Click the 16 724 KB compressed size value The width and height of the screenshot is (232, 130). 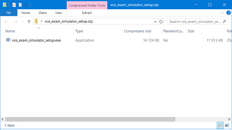click(151, 40)
